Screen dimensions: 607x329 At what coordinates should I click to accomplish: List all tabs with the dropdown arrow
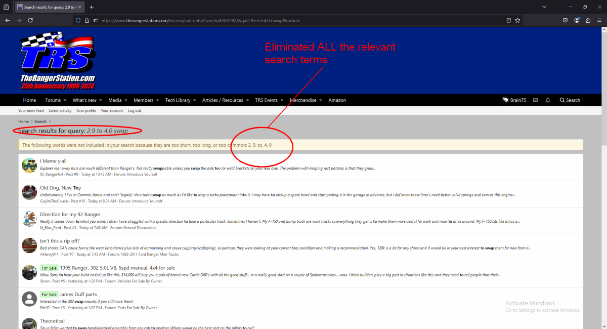point(544,7)
